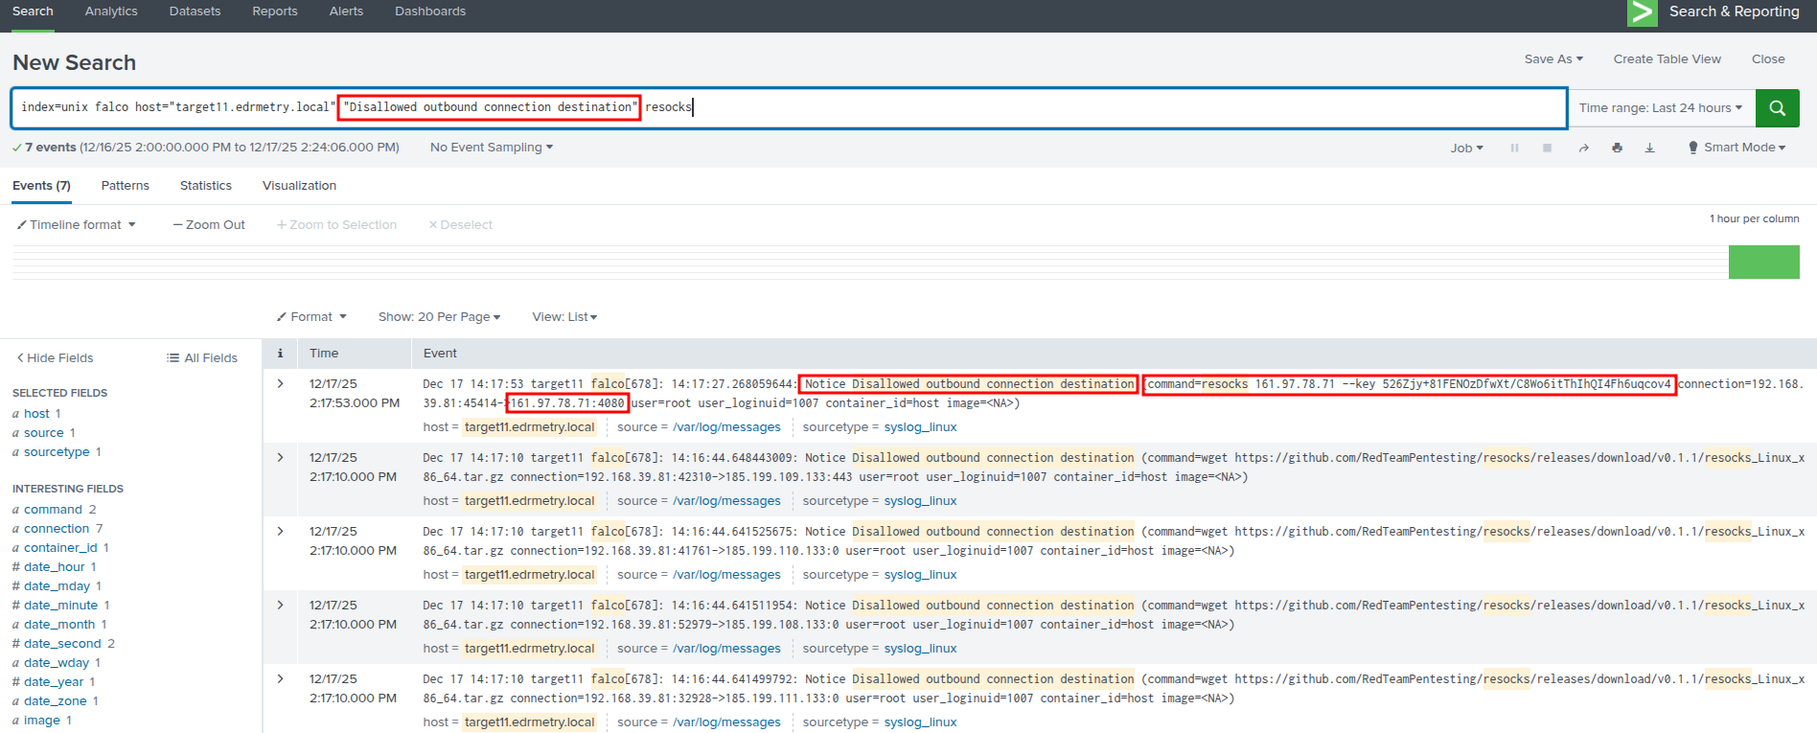This screenshot has height=733, width=1817.
Task: Click inside the search query input
Action: pos(1054,107)
